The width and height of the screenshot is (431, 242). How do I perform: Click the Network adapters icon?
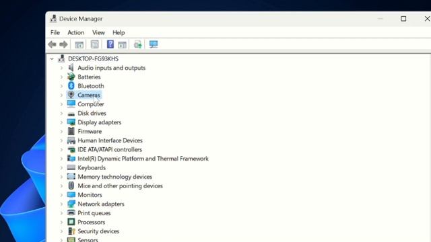click(71, 204)
